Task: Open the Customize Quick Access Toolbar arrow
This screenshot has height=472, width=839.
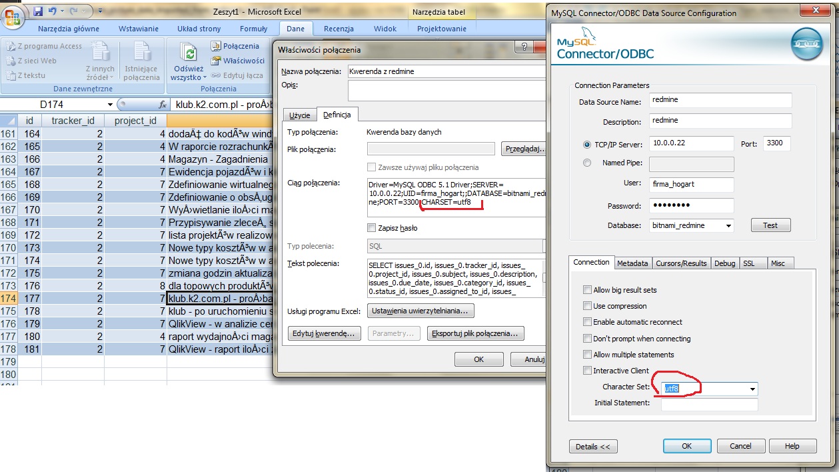Action: coord(100,11)
